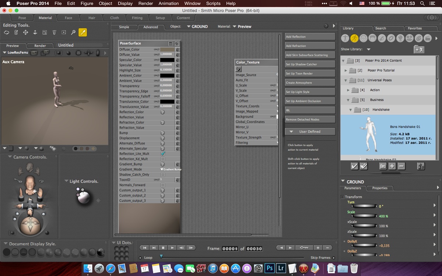Toggle Mirror_U checkbox in Color_Texture node
Screen dimensions: 442x276
277,127
